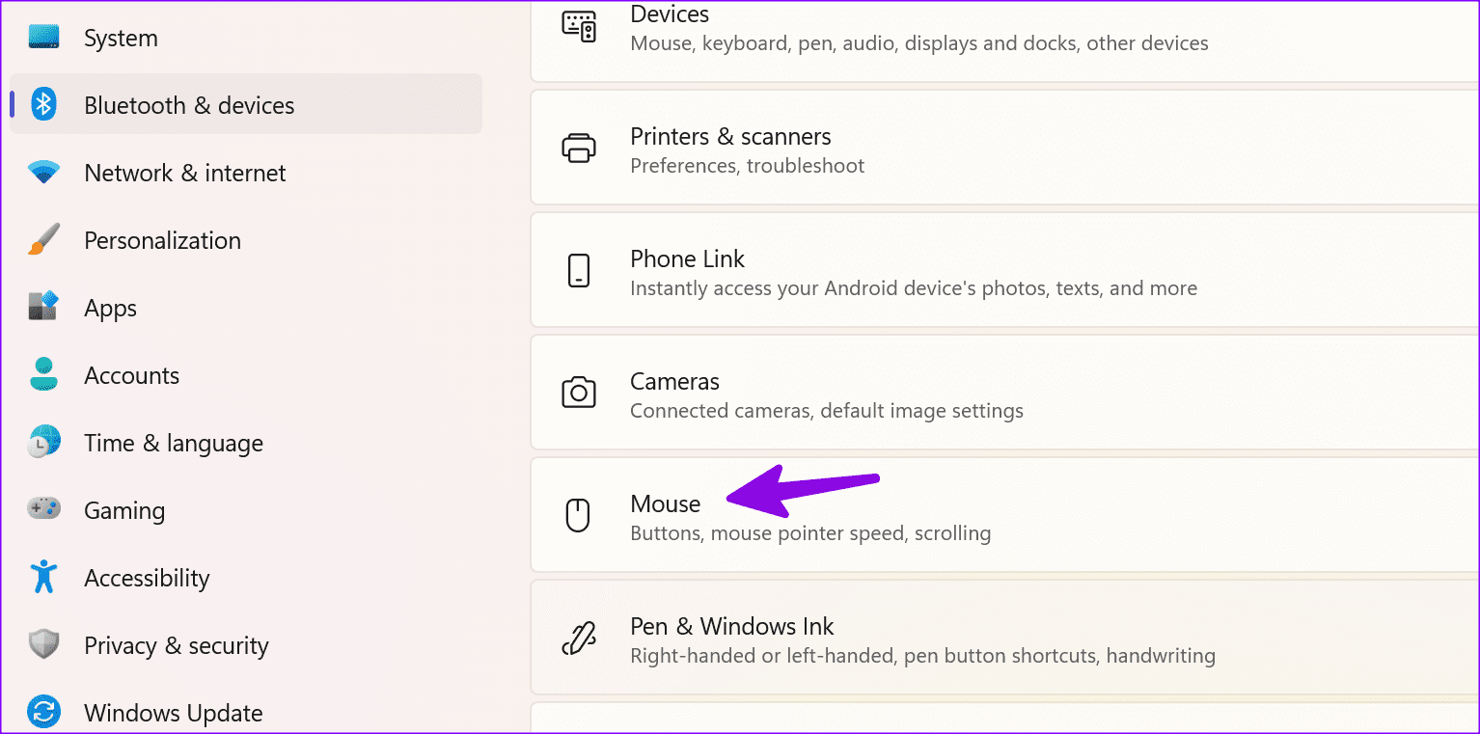Click the Network wifi icon
The height and width of the screenshot is (734, 1480).
tap(43, 173)
